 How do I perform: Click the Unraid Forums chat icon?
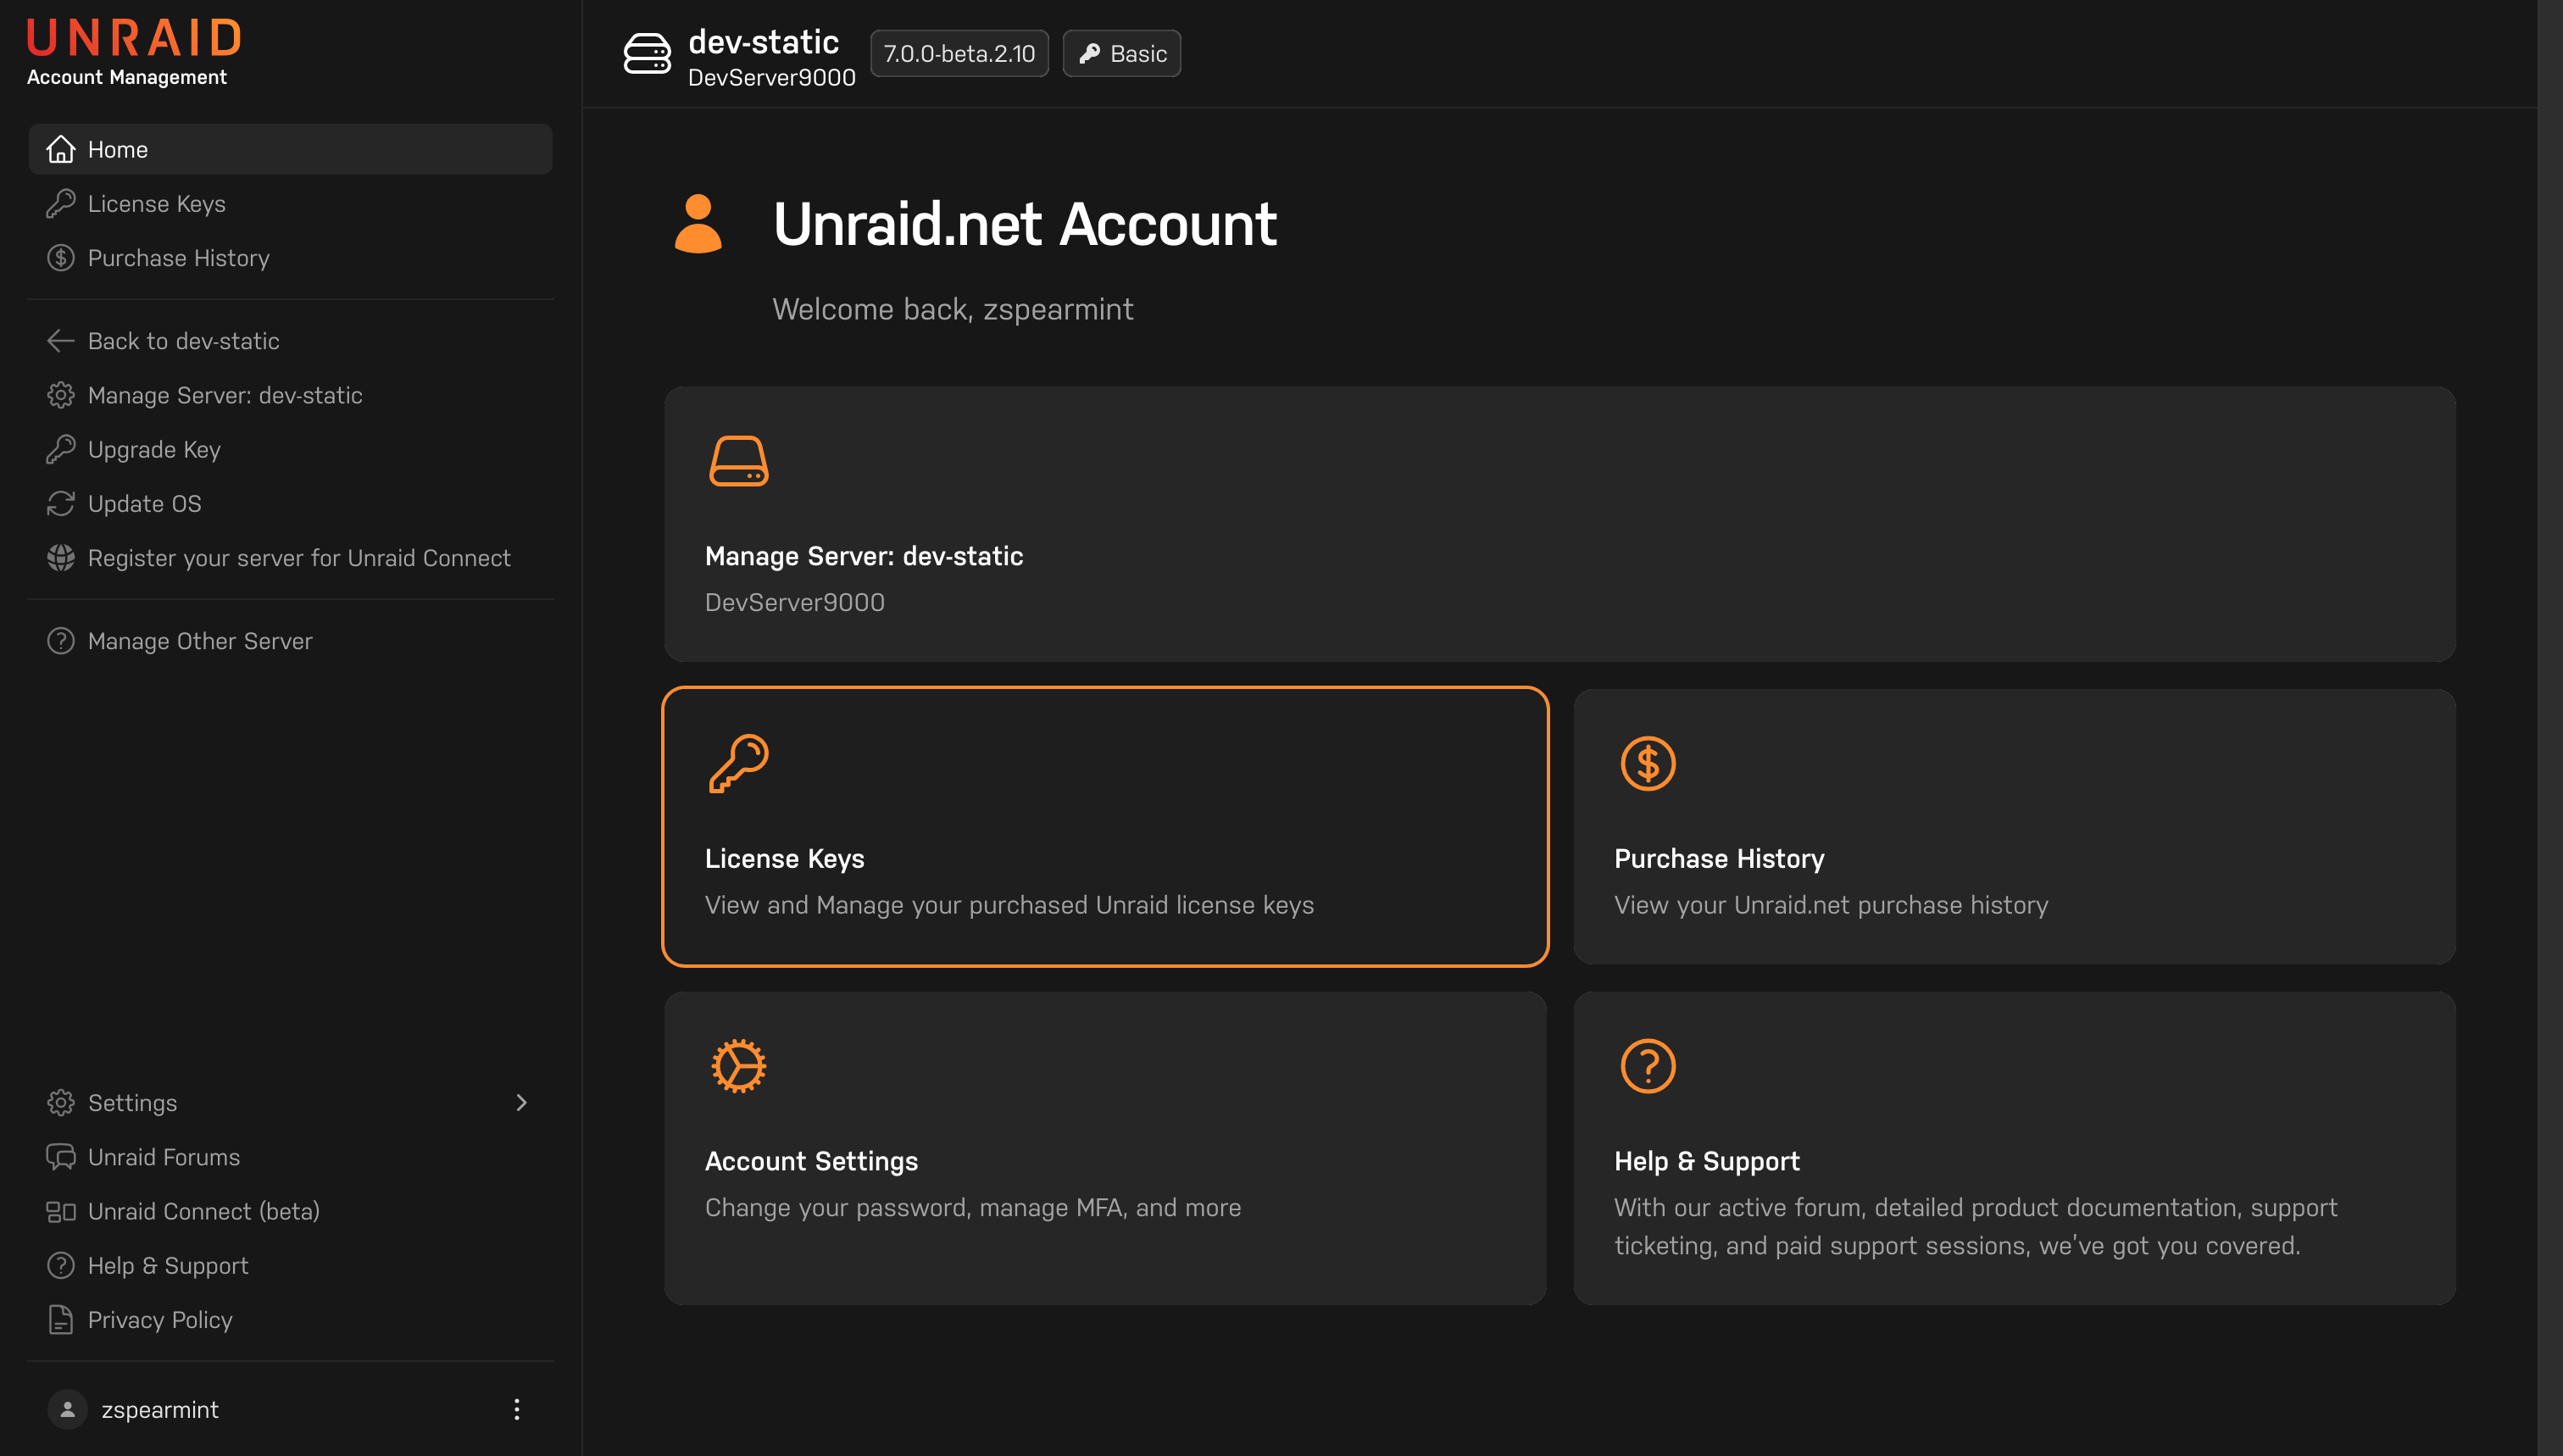click(x=61, y=1156)
